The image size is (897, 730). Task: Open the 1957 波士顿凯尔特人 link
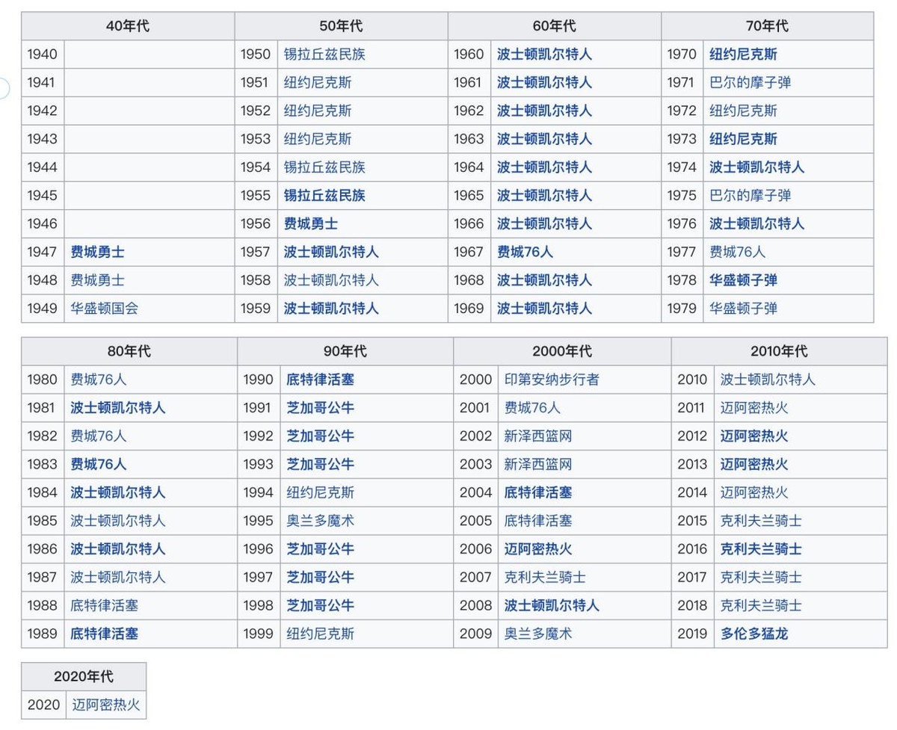[x=330, y=252]
